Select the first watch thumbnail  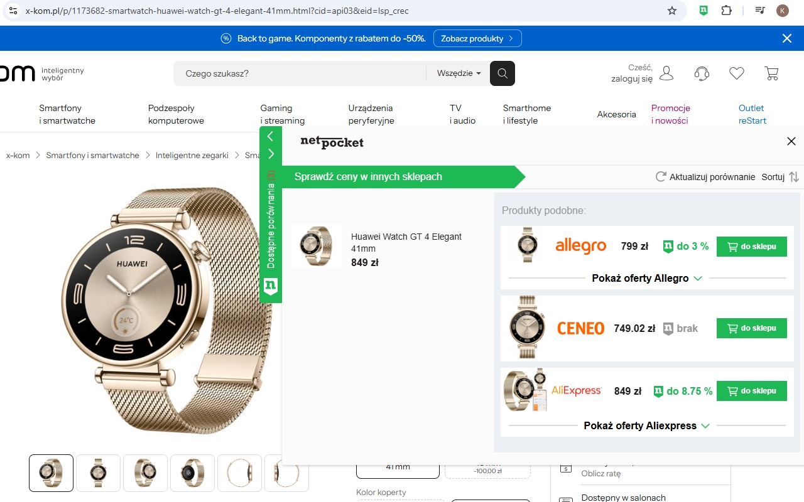52,473
